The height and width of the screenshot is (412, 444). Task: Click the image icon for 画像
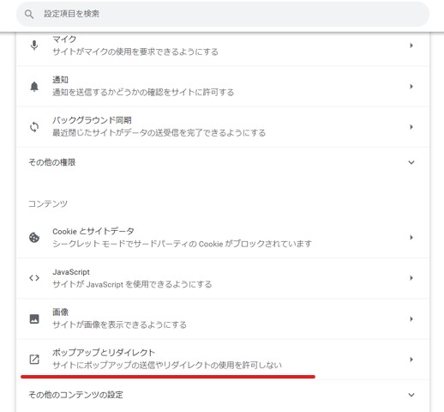click(x=34, y=318)
